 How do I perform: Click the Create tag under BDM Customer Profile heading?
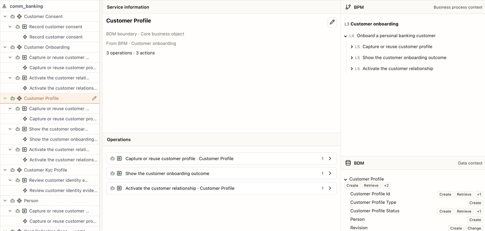(352, 185)
